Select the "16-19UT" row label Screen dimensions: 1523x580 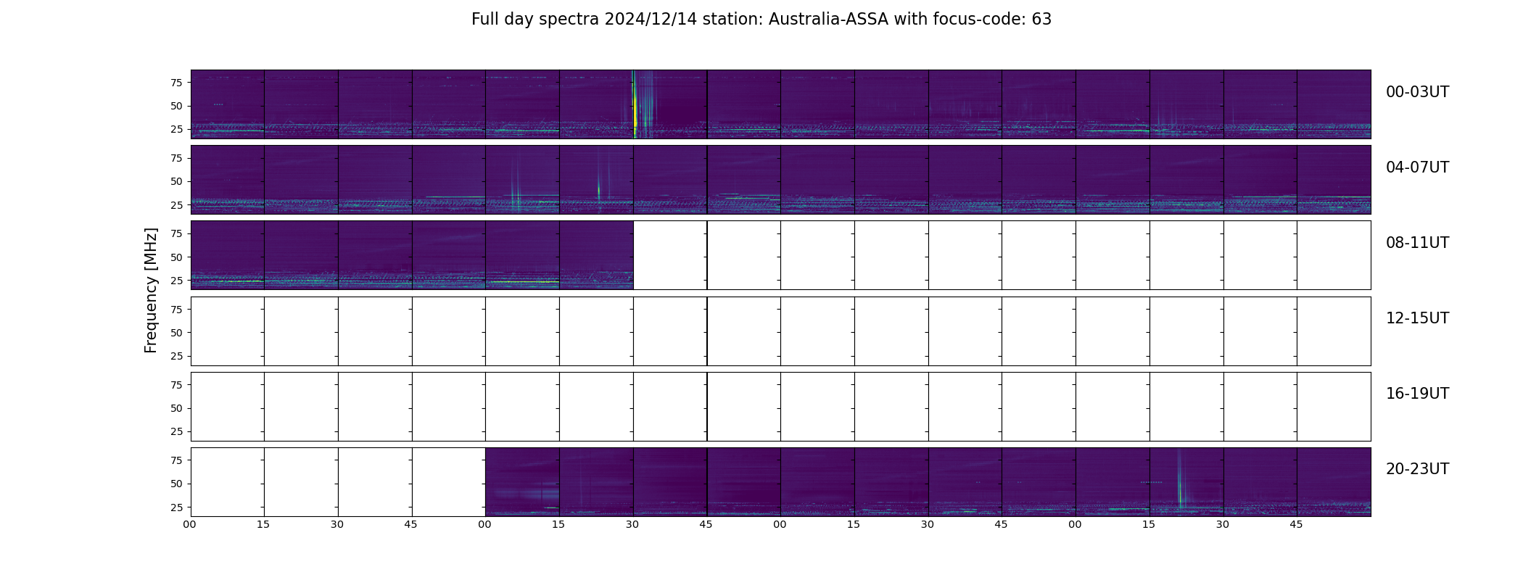click(1417, 394)
